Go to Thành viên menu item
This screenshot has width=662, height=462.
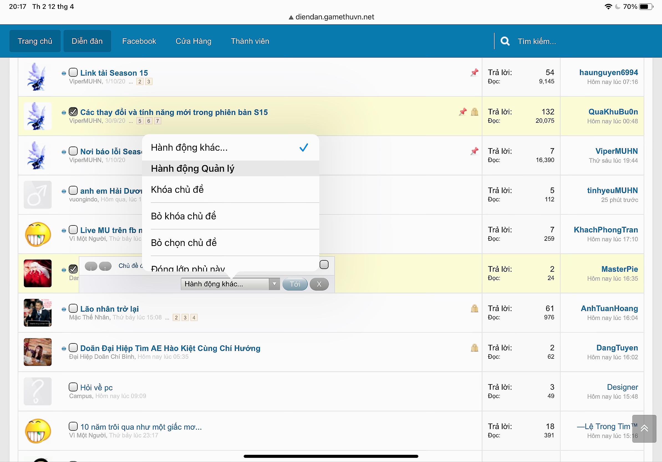click(x=250, y=41)
